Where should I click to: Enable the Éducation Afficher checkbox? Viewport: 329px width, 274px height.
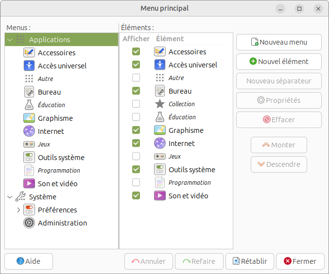(136, 117)
